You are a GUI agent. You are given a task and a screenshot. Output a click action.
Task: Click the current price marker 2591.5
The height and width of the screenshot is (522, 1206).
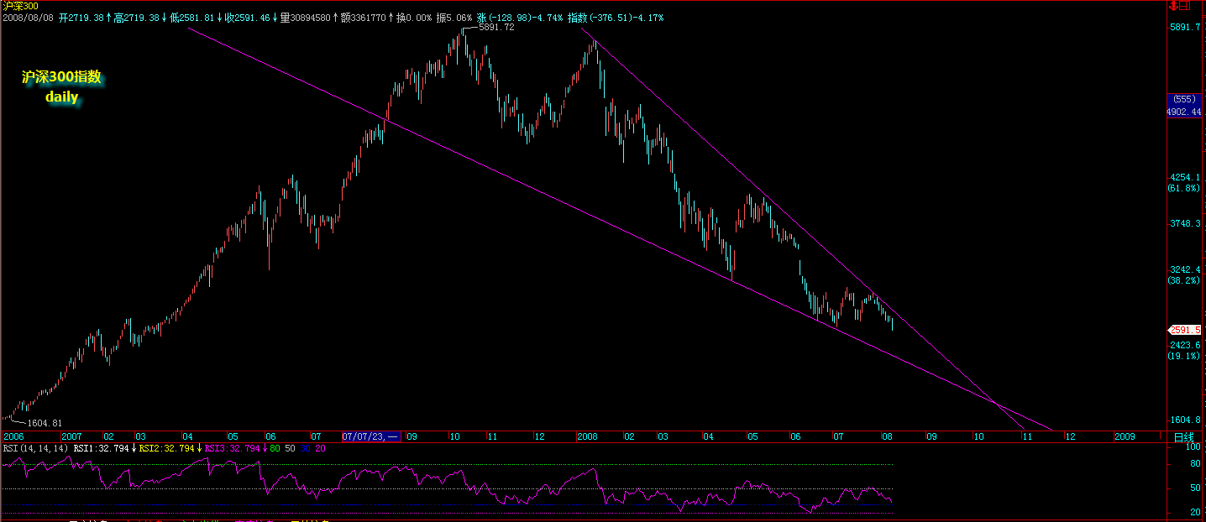click(x=1185, y=330)
